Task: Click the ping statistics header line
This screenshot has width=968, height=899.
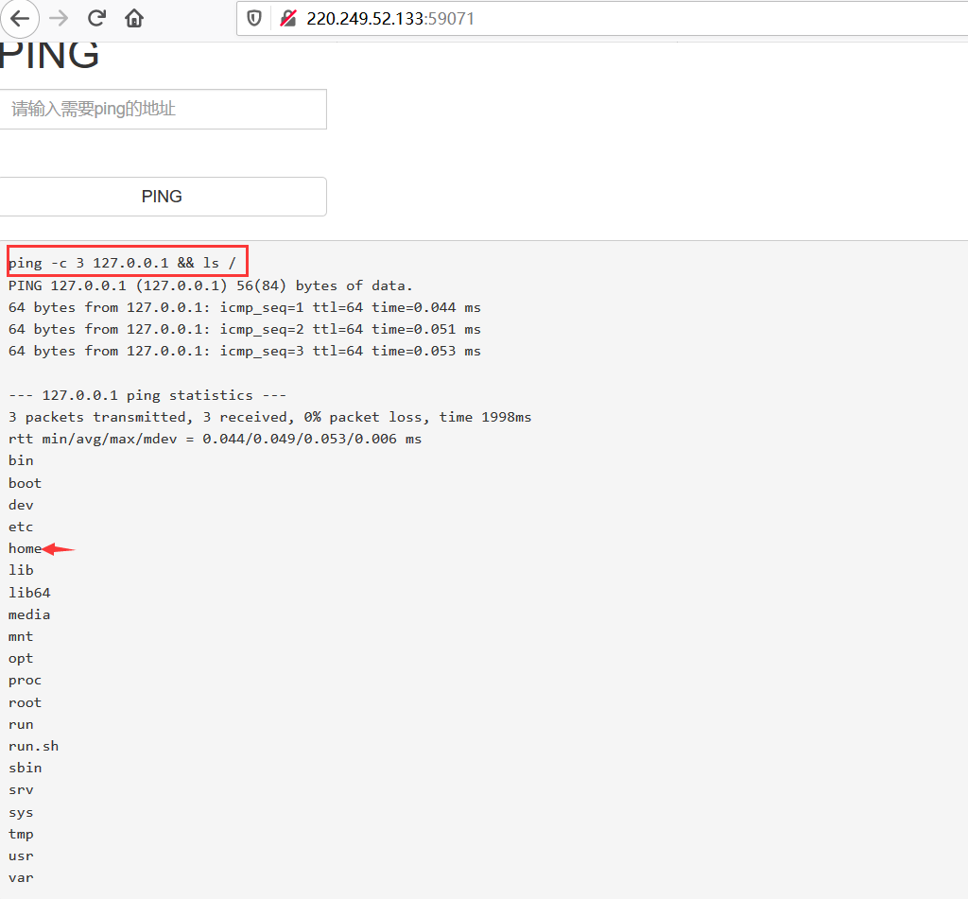Action: pyautogui.click(x=147, y=395)
